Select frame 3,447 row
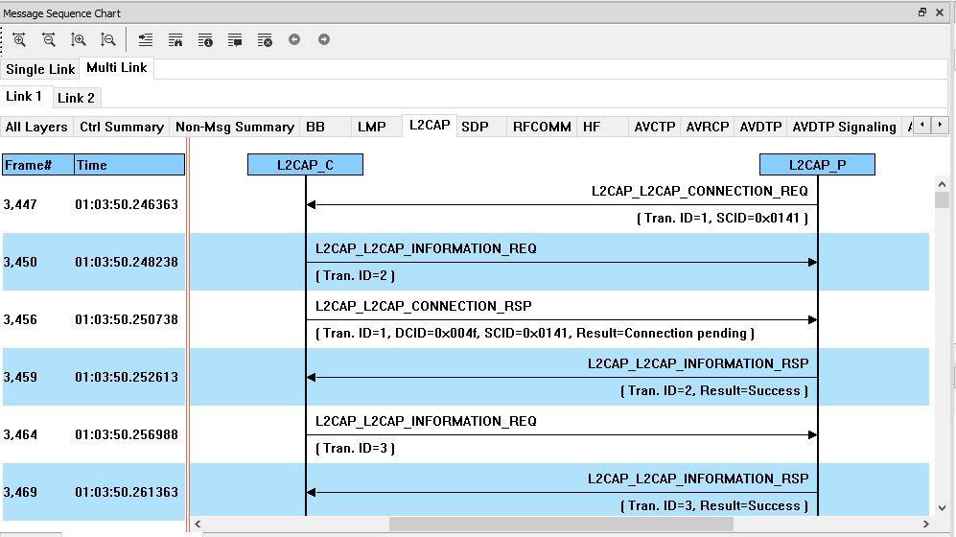The width and height of the screenshot is (956, 537). [466, 205]
